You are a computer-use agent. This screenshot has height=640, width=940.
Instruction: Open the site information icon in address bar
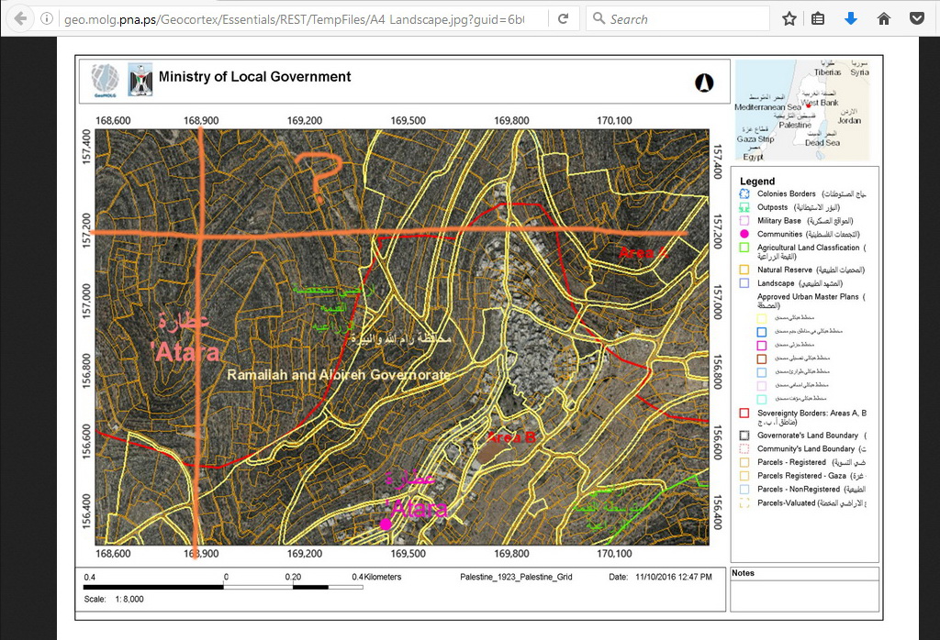click(x=46, y=19)
